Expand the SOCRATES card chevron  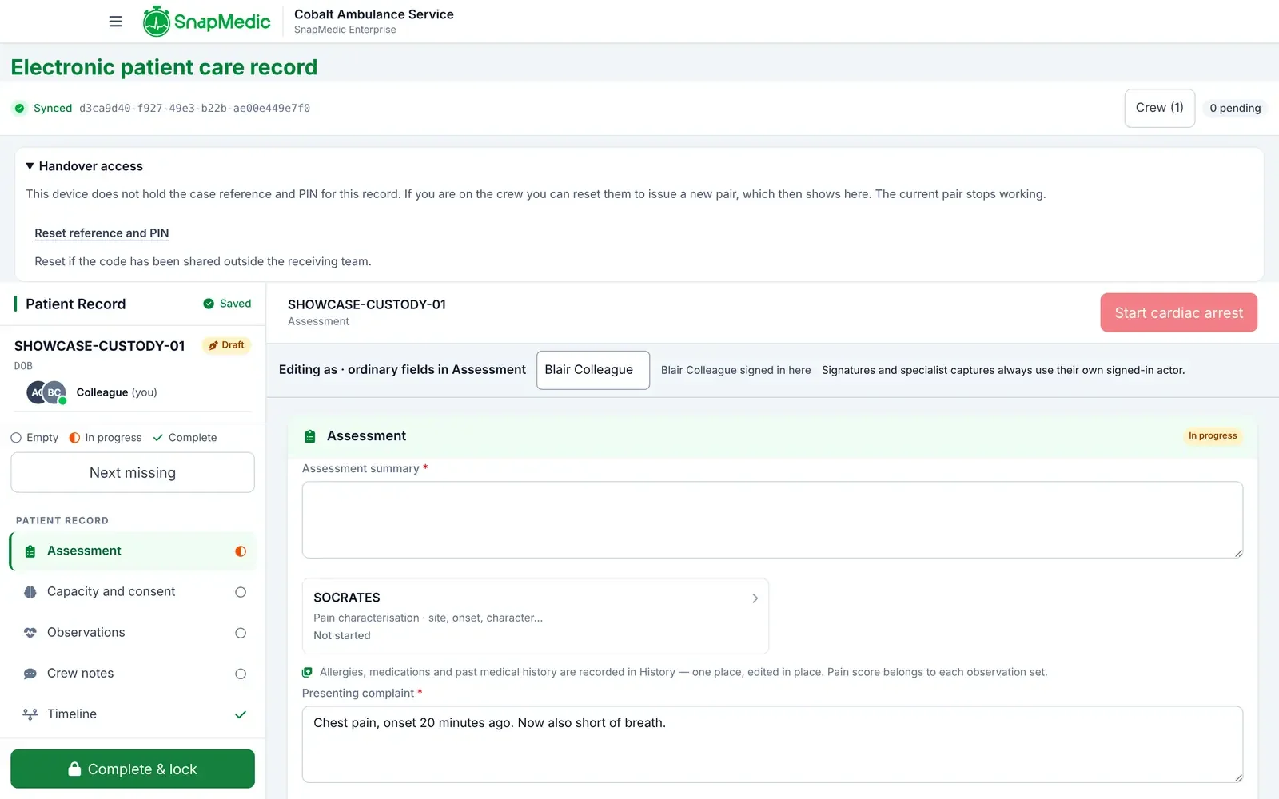pyautogui.click(x=755, y=598)
